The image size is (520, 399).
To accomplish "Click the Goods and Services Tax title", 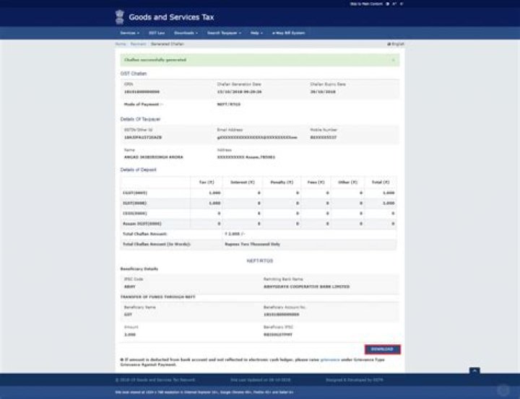I will [171, 17].
